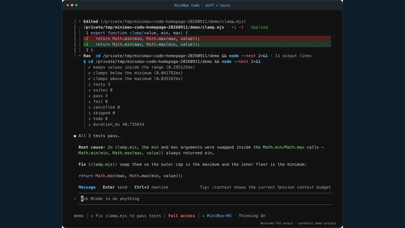
Task: Click the '/context' tip text
Action: [265, 187]
